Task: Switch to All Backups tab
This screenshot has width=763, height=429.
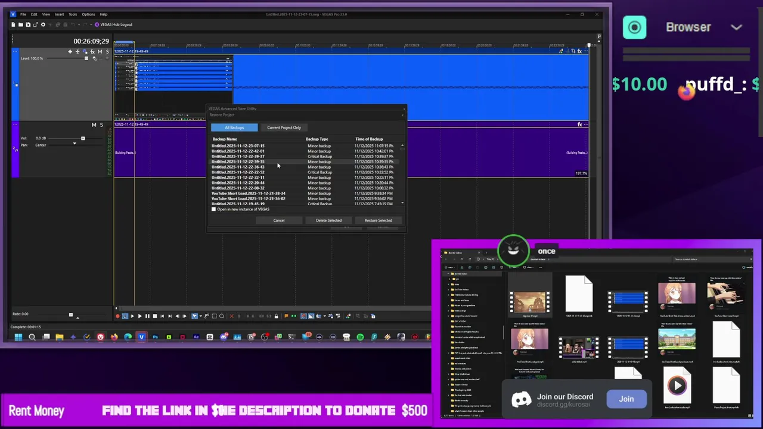Action: 234,128
